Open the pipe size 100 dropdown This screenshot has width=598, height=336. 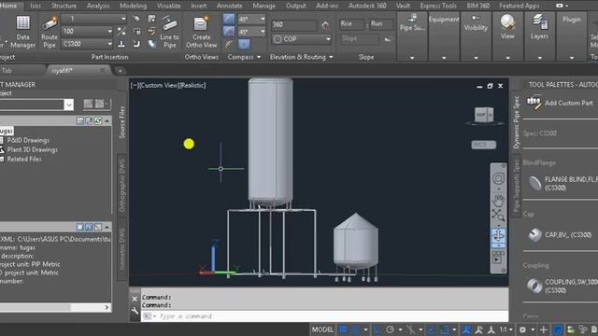click(87, 31)
